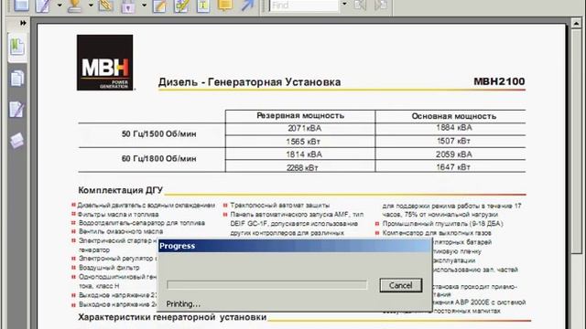Click the document signing pen icon
Screen dimensions: 586x329
point(43,5)
